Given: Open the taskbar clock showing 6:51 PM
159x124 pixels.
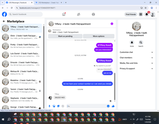Looking at the screenshot, I should [x=148, y=119].
